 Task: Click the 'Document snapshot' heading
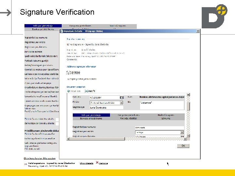tap(76, 87)
